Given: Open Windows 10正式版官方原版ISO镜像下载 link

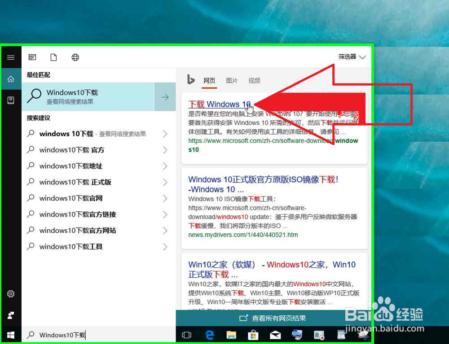Looking at the screenshot, I should pyautogui.click(x=264, y=184).
